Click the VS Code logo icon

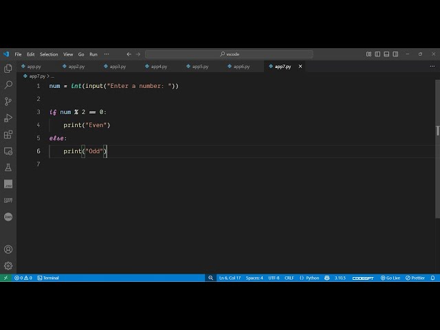click(x=6, y=54)
